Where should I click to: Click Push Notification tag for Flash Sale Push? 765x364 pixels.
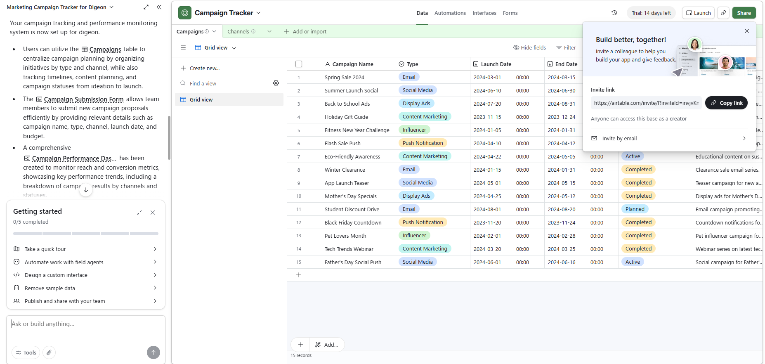pos(423,143)
